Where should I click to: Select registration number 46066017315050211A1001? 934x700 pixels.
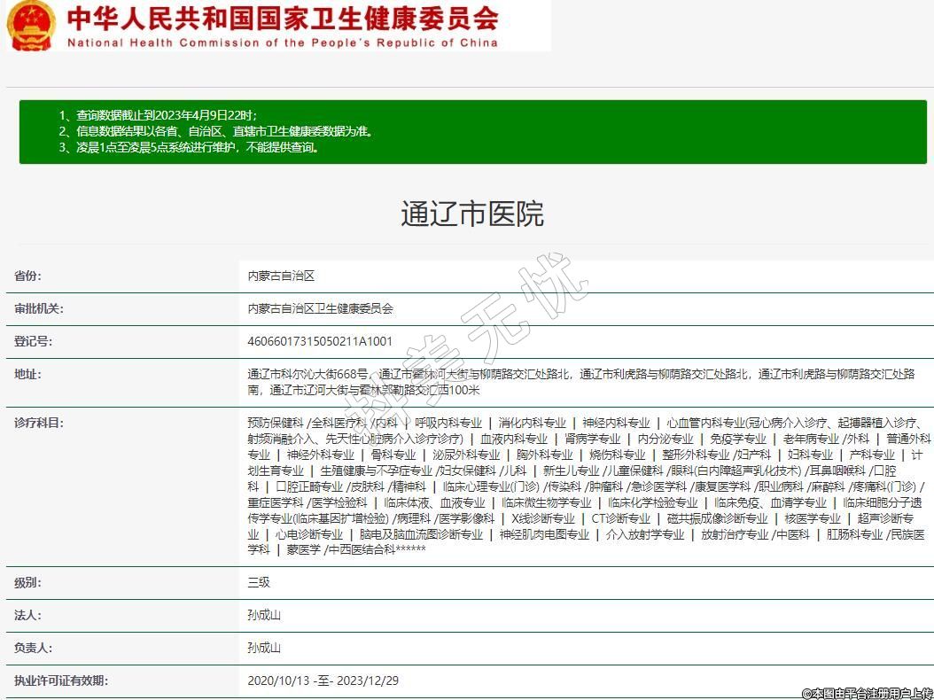(x=319, y=341)
